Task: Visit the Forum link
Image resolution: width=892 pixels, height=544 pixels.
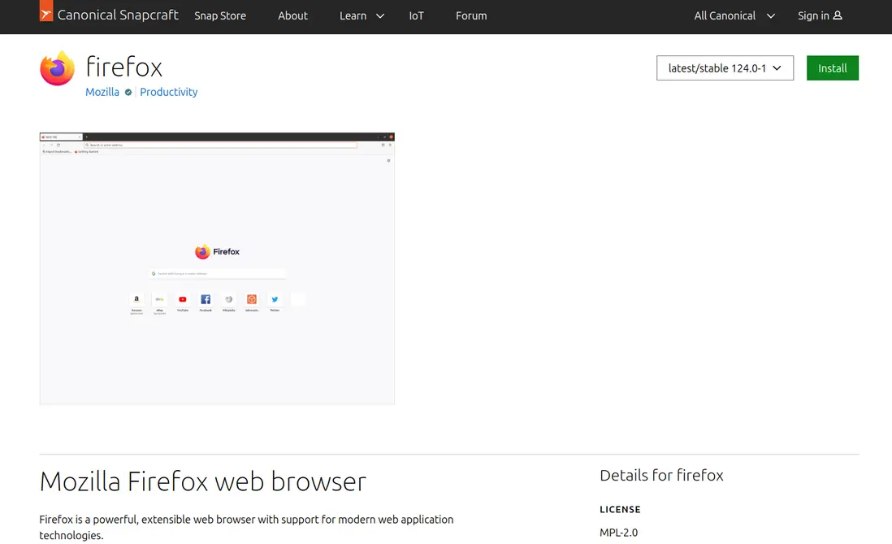Action: 471,16
